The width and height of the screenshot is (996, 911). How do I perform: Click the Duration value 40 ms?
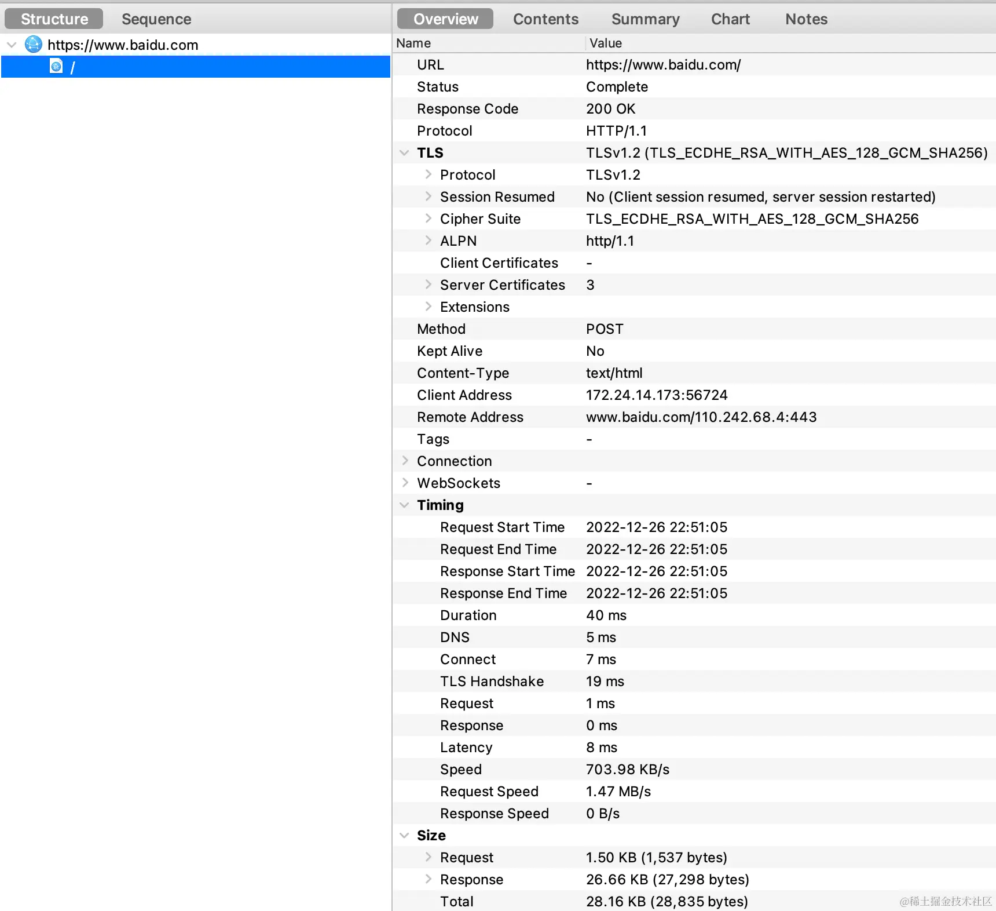606,615
